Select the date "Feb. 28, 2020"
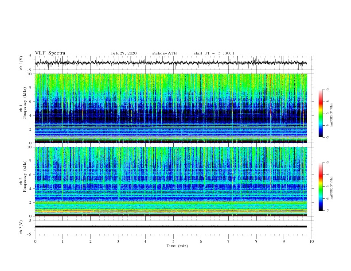This screenshot has height=271, width=351. coord(124,53)
